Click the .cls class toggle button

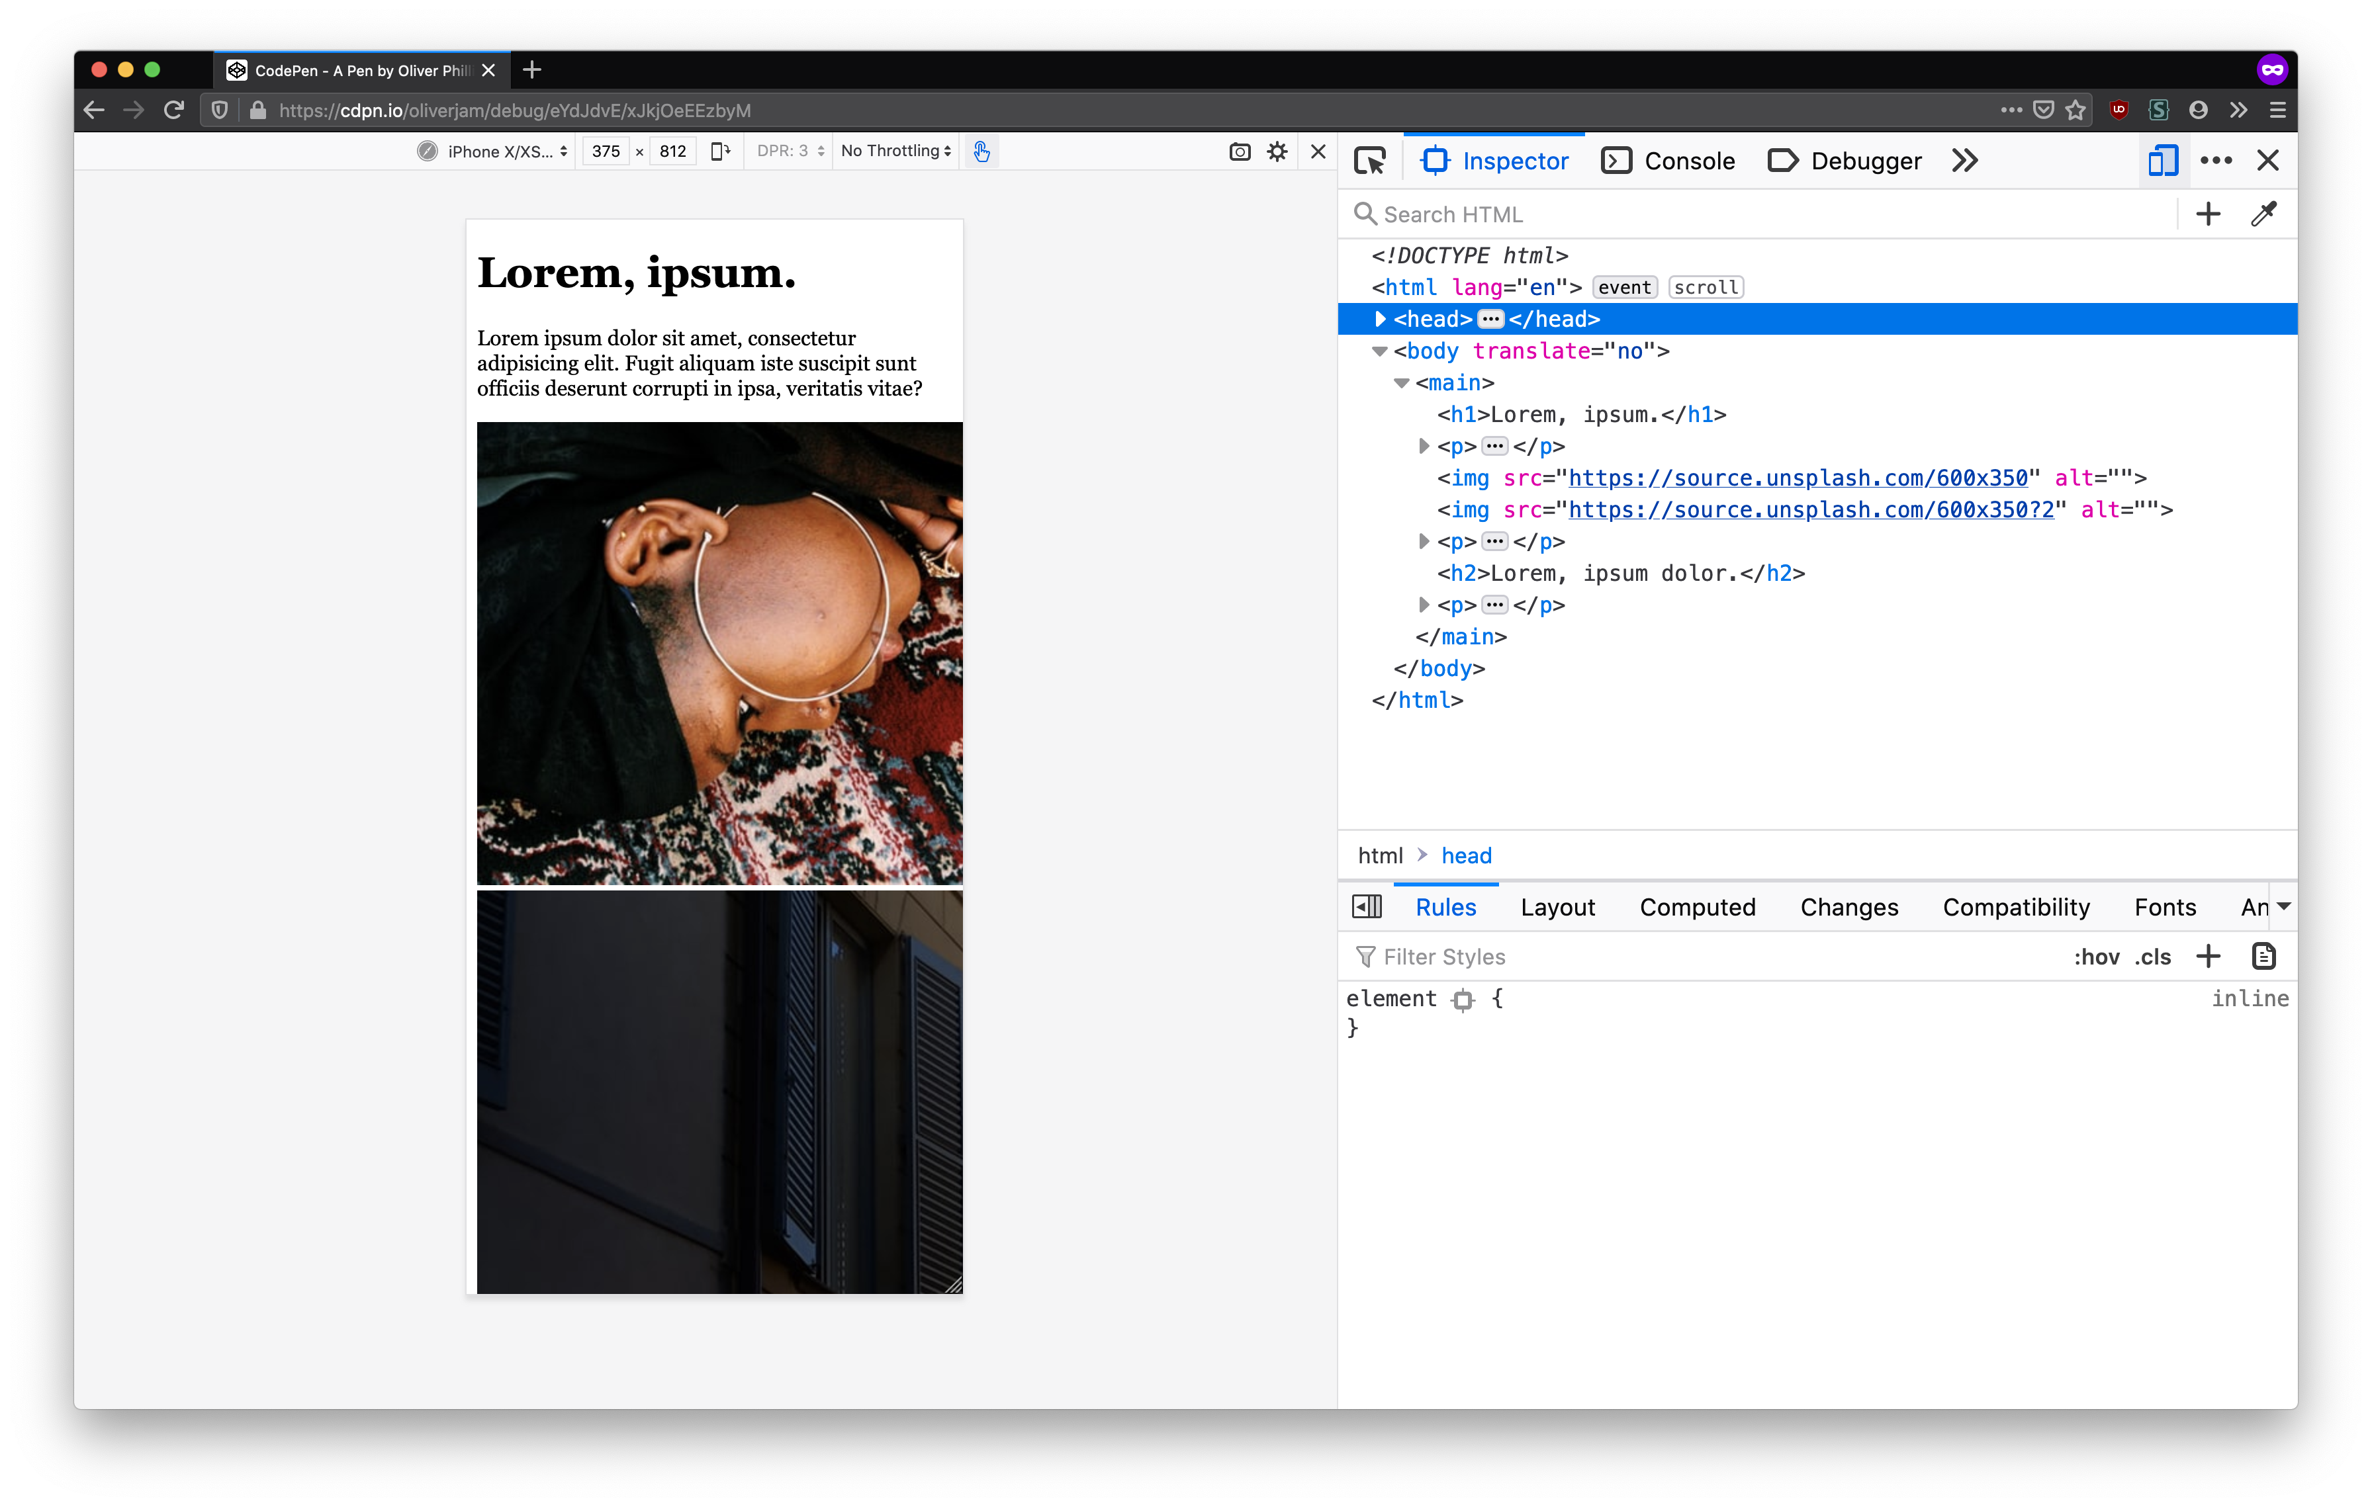[x=2152, y=957]
